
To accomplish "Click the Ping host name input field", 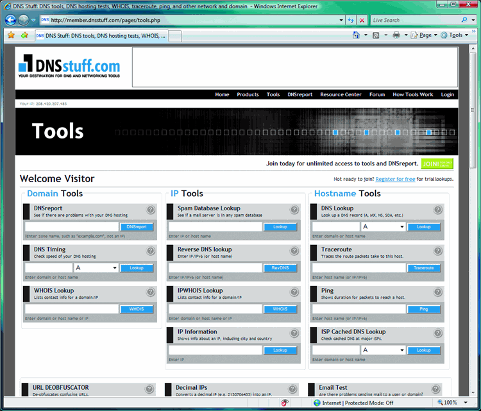I will point(359,309).
